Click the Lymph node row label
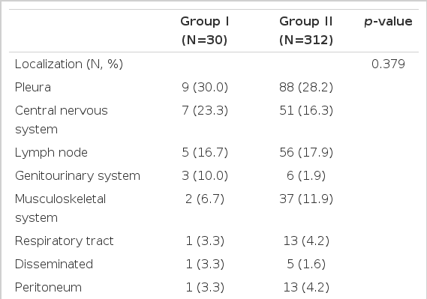The image size is (427, 299). pos(51,152)
